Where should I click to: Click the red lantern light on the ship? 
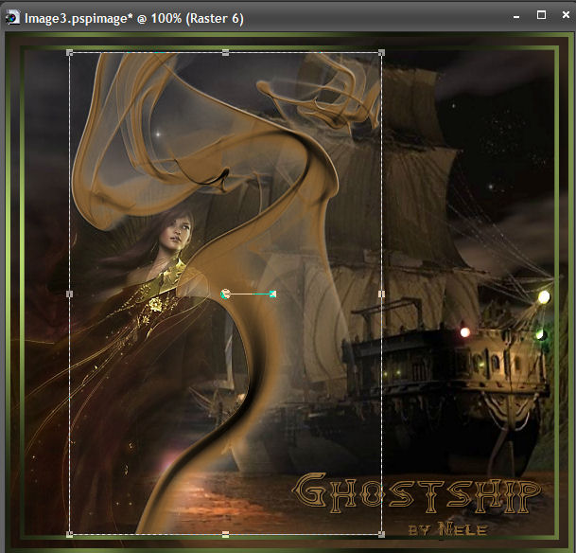click(x=464, y=332)
